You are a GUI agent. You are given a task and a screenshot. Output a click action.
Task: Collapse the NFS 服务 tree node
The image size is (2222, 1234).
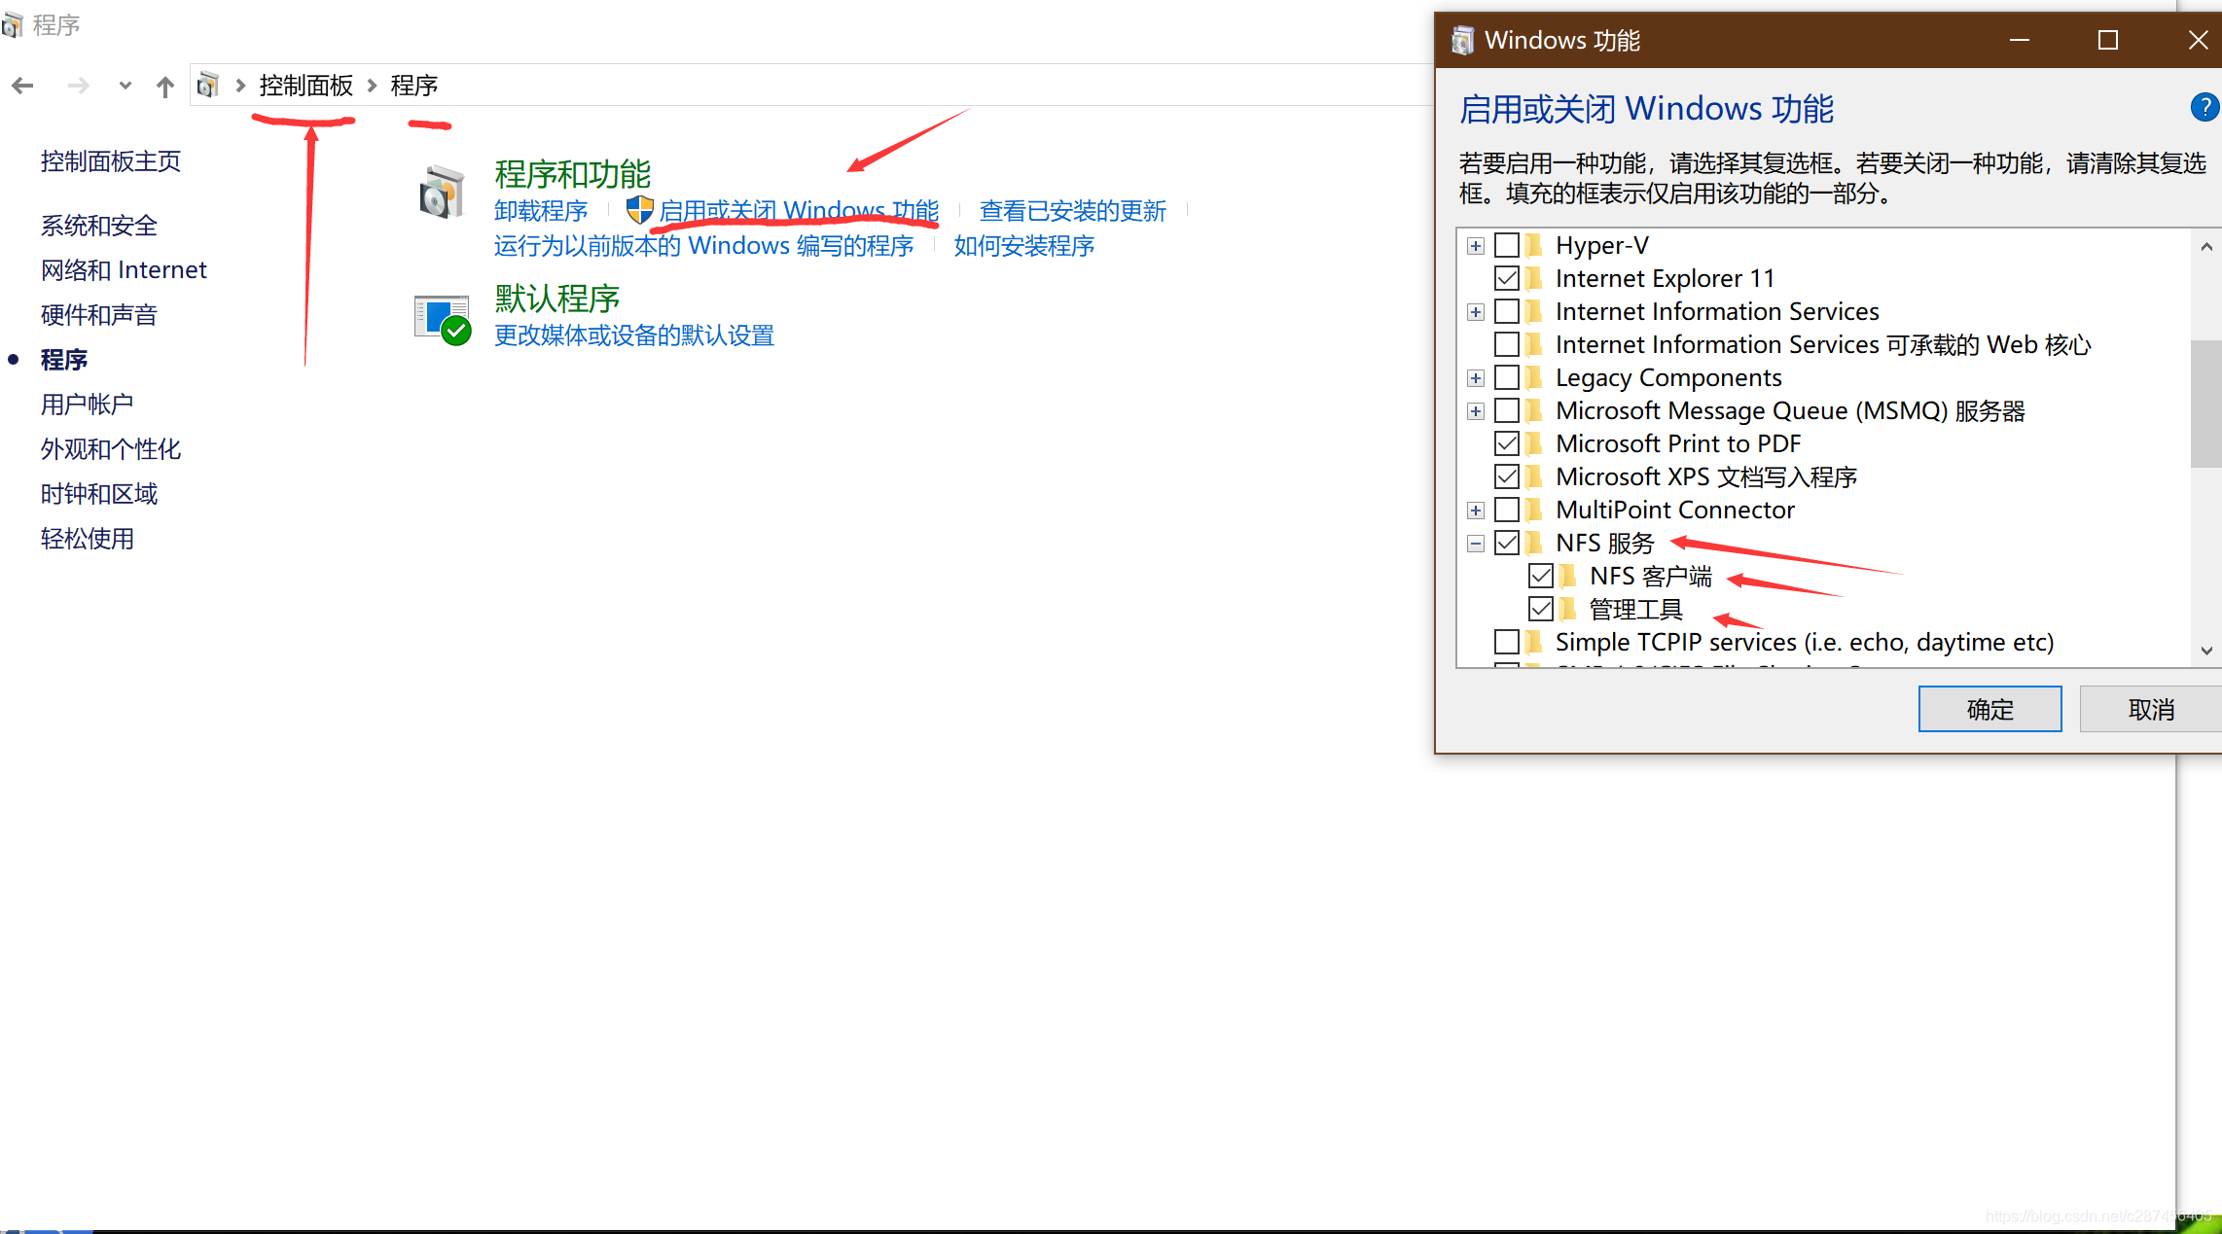pos(1476,544)
